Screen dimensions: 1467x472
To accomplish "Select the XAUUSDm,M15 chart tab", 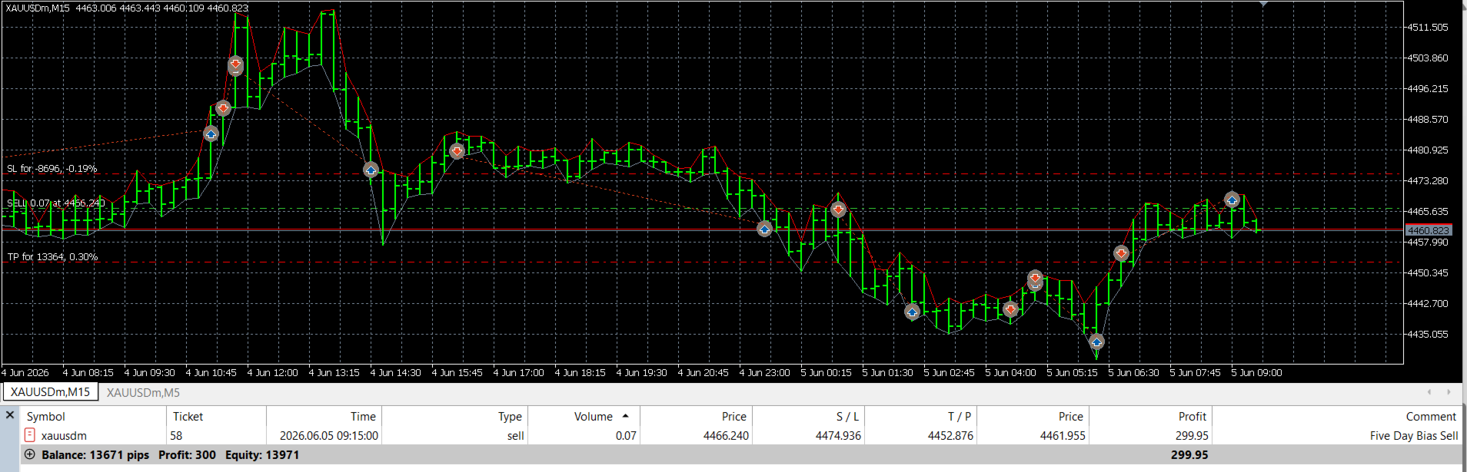I will click(x=50, y=391).
